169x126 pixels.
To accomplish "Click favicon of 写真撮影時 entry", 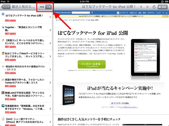I will [x=3, y=106].
